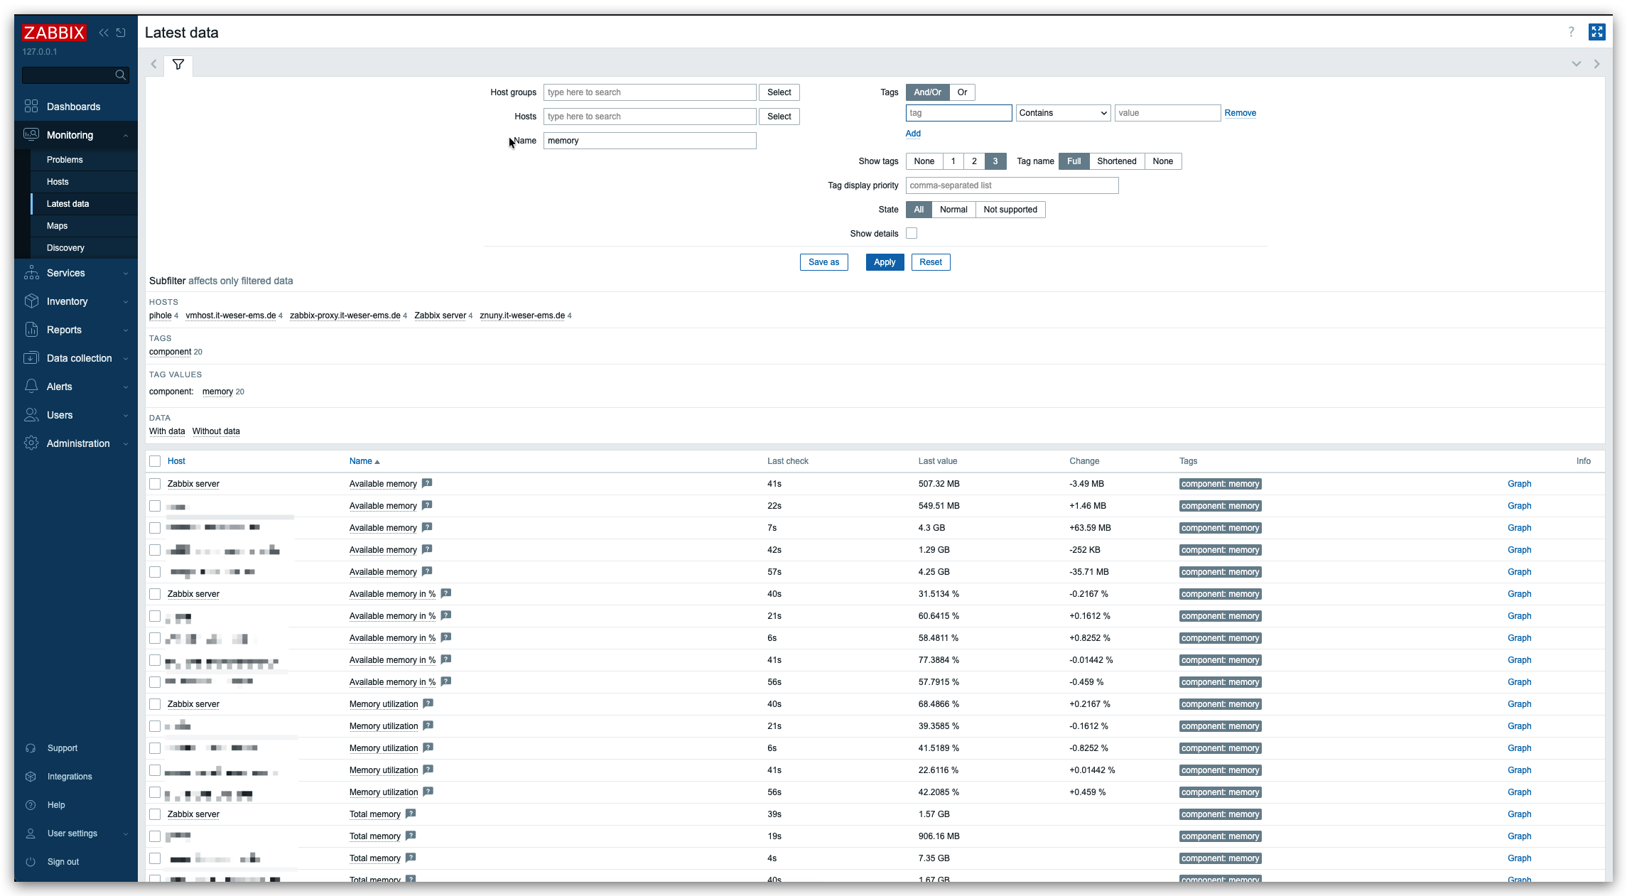Image resolution: width=1627 pixels, height=896 pixels.
Task: Check the Zabbix server Memory utilization row
Action: (x=155, y=704)
